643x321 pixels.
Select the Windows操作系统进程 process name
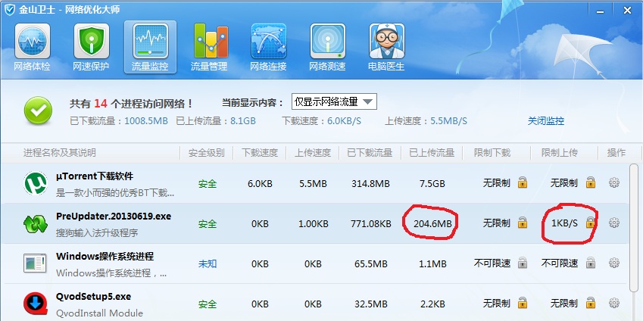point(105,257)
